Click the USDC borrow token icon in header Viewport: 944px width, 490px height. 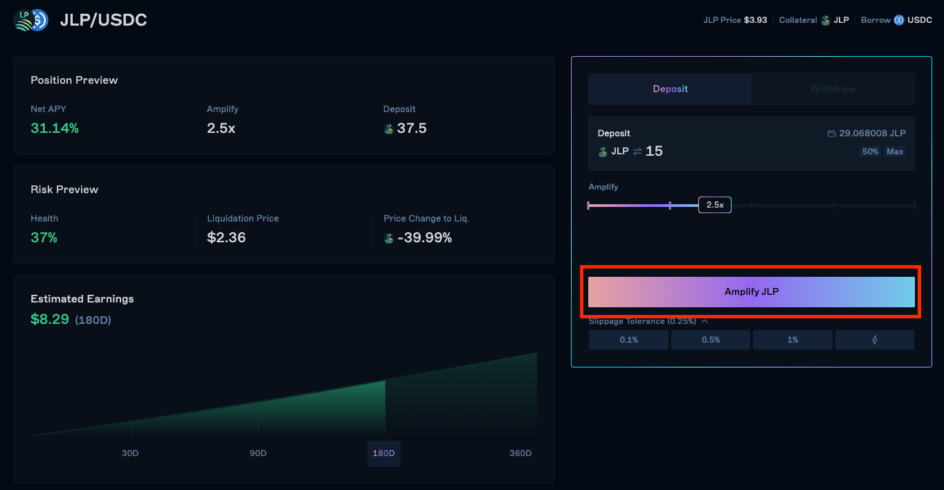click(899, 20)
